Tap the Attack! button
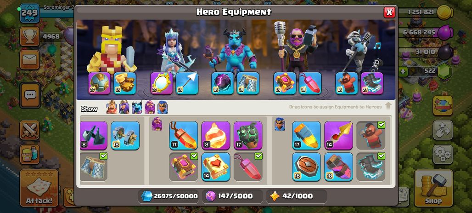 coord(39,188)
